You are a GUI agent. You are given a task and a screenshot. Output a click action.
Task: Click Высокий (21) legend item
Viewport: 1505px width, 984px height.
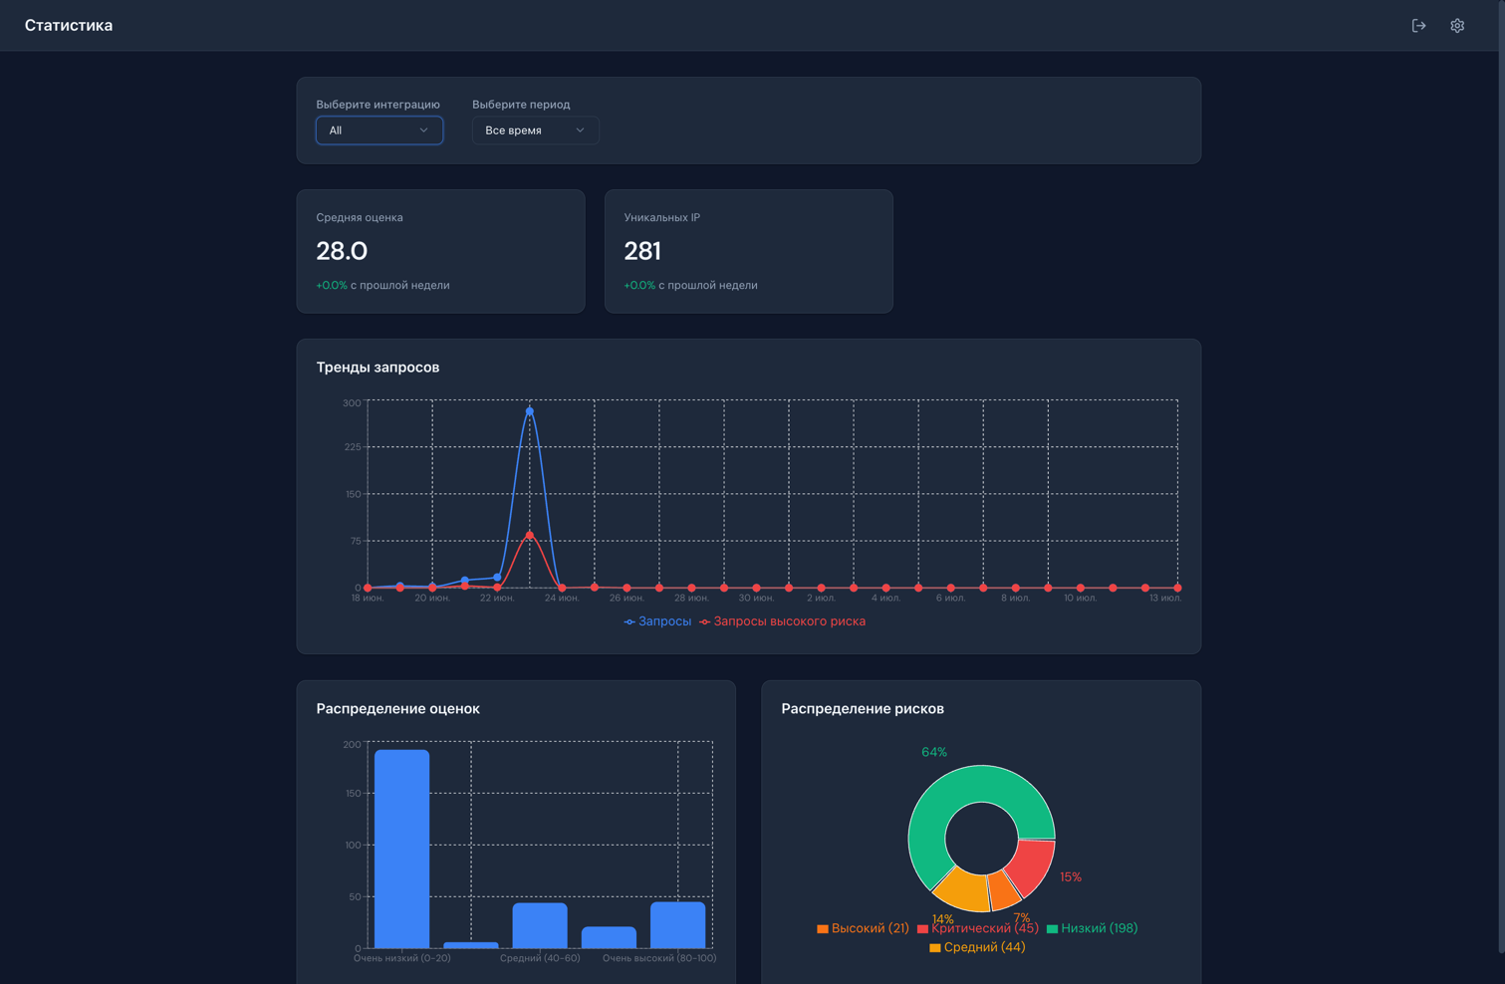point(863,928)
